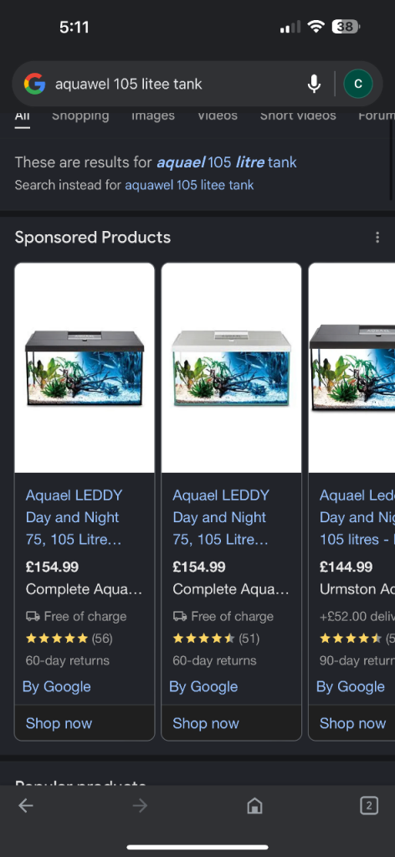
Task: Select the Short videos tab
Action: pos(298,115)
